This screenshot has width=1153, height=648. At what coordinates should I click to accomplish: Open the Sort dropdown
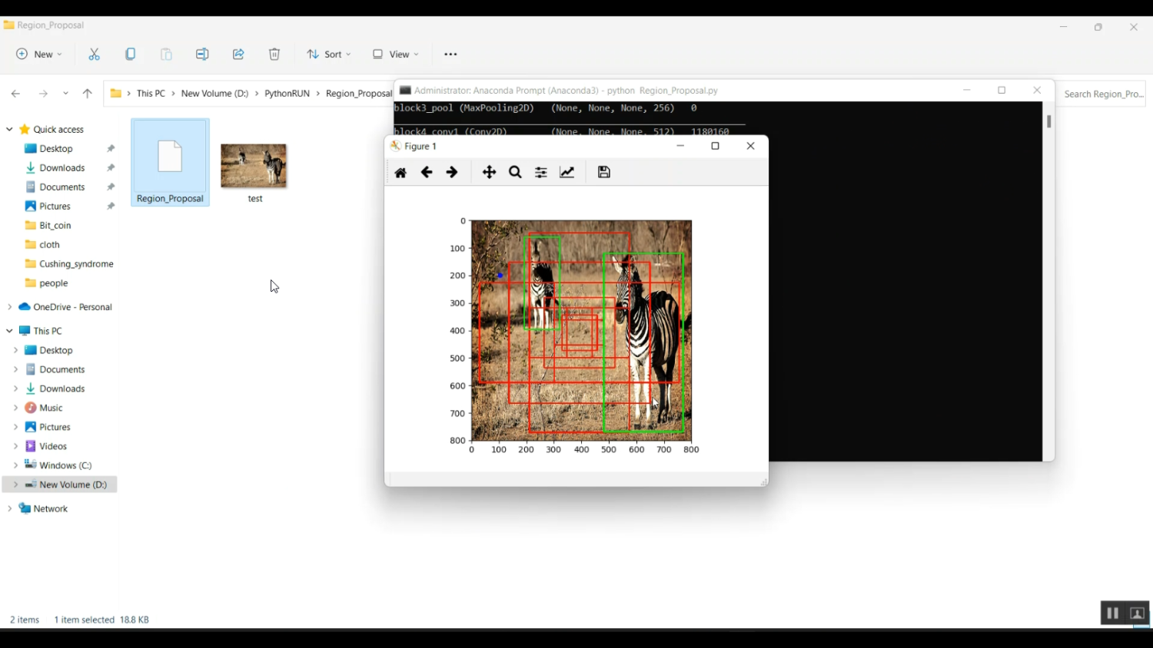(329, 55)
